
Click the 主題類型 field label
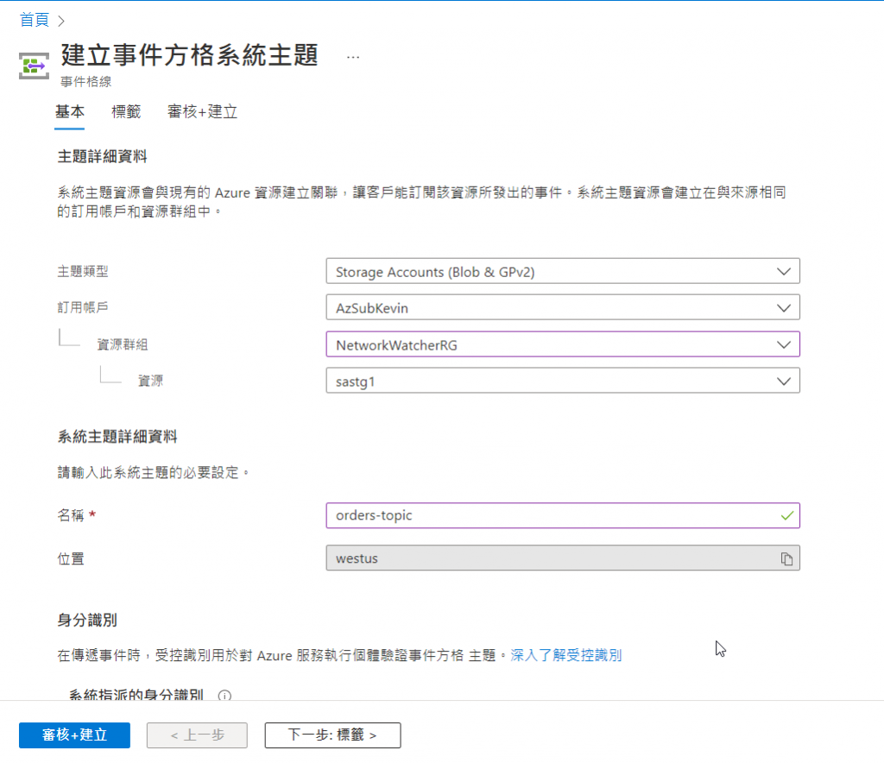tap(83, 271)
